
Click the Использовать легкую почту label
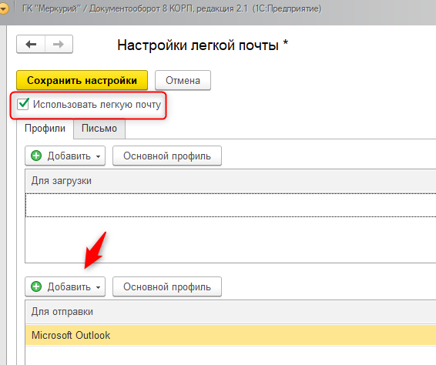coord(97,105)
